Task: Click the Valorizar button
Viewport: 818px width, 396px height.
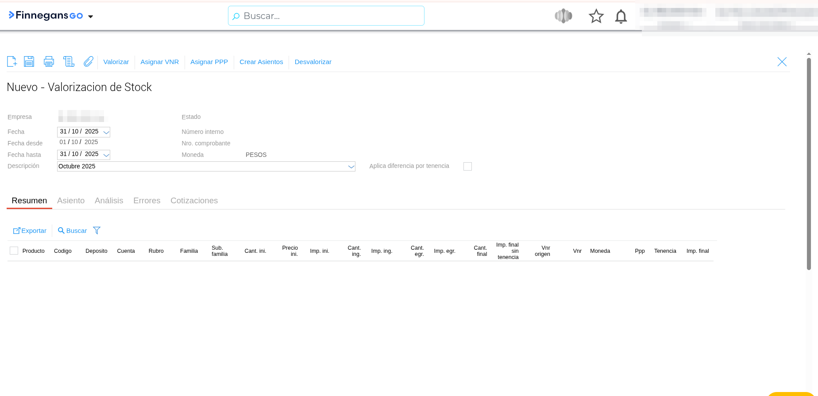Action: pyautogui.click(x=116, y=62)
